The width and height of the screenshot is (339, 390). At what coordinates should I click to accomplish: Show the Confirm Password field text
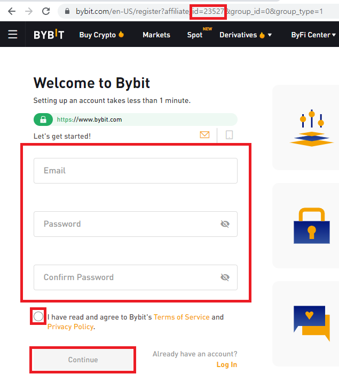coord(225,277)
